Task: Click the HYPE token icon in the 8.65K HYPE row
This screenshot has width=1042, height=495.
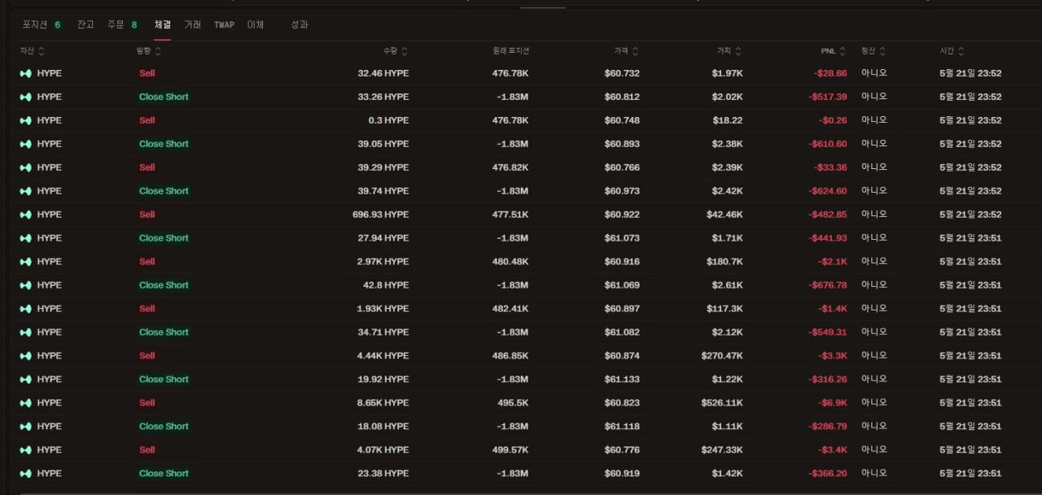Action: (x=26, y=403)
